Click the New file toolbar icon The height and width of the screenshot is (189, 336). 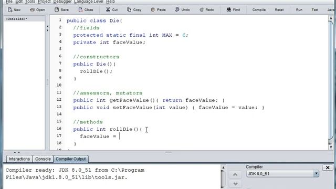(x=14, y=10)
